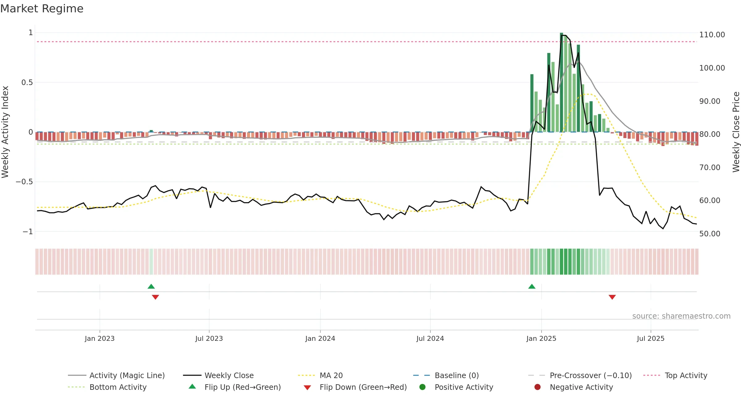Select the red flip-down marker in 2025
Viewport: 741px width, 416px height.
pyautogui.click(x=612, y=297)
